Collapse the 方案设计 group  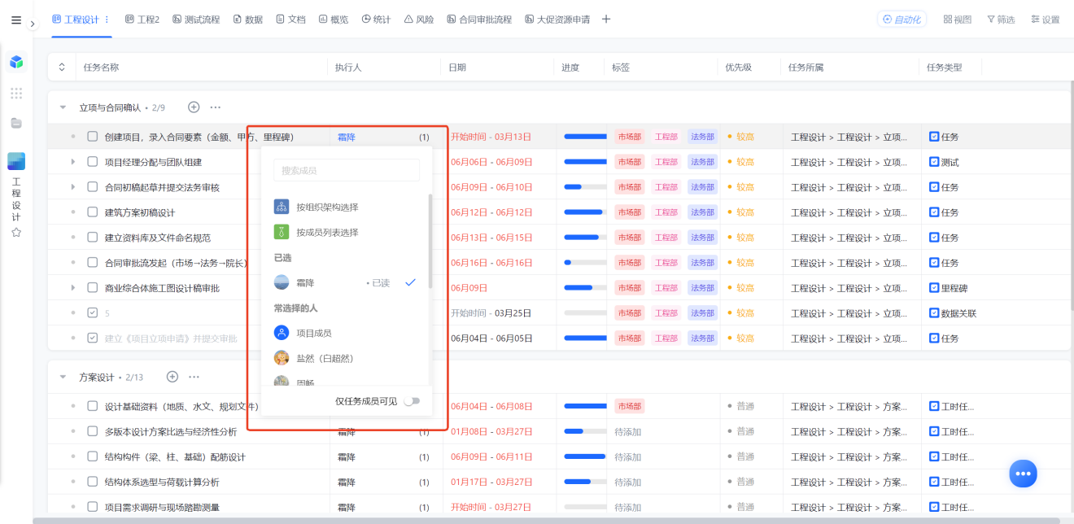coord(63,378)
